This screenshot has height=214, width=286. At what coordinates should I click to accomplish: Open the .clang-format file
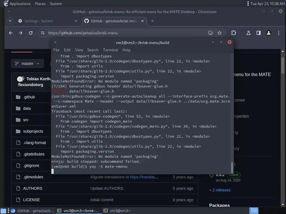[34, 143]
